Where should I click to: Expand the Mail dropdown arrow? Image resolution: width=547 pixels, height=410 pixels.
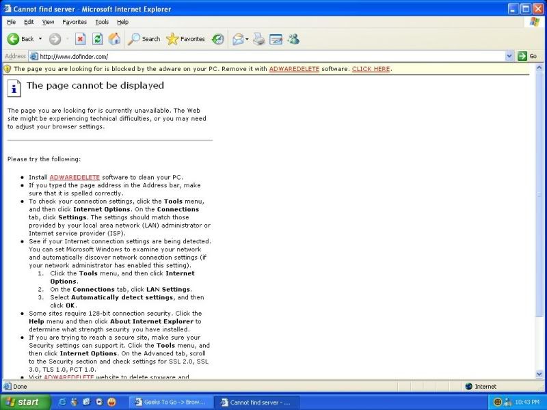tap(247, 39)
